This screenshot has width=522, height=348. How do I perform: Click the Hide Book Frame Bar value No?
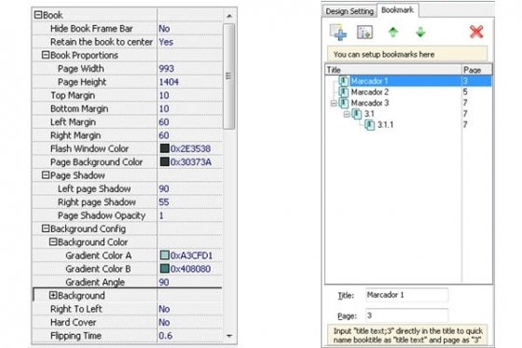pyautogui.click(x=164, y=29)
